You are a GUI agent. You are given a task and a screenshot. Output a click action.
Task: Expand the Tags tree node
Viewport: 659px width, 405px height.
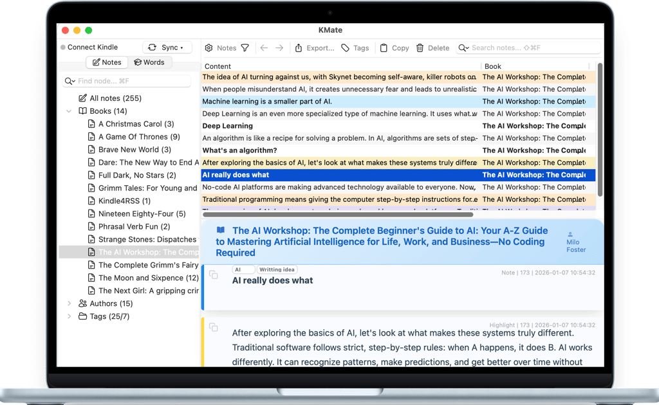coord(70,316)
